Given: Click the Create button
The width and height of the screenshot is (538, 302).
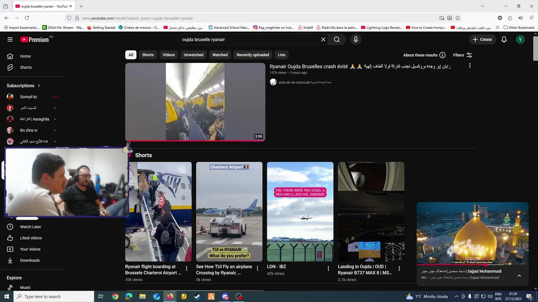Looking at the screenshot, I should coord(483,39).
